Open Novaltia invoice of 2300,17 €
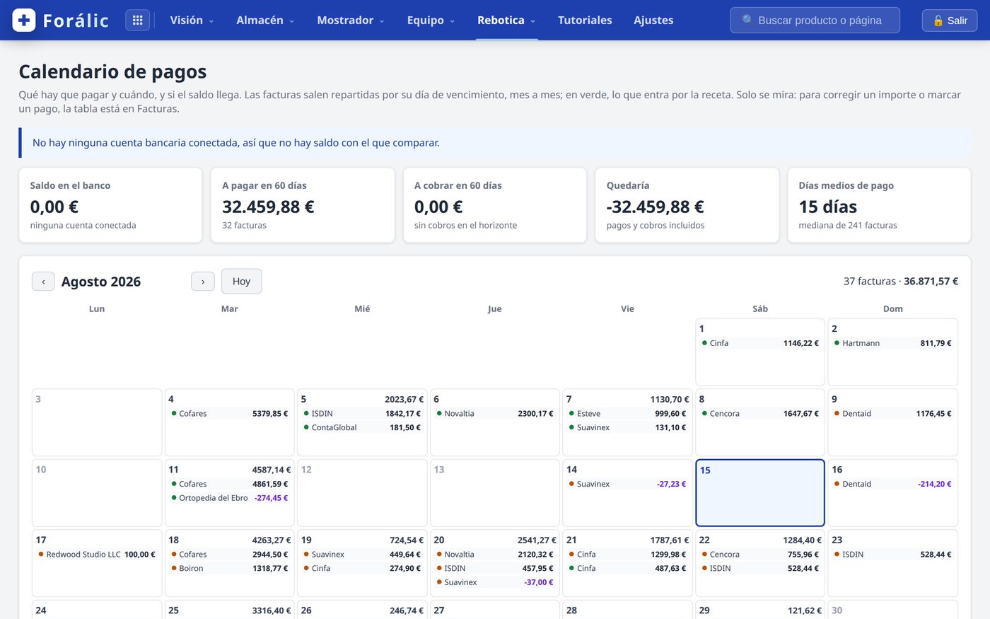This screenshot has height=619, width=990. (494, 414)
